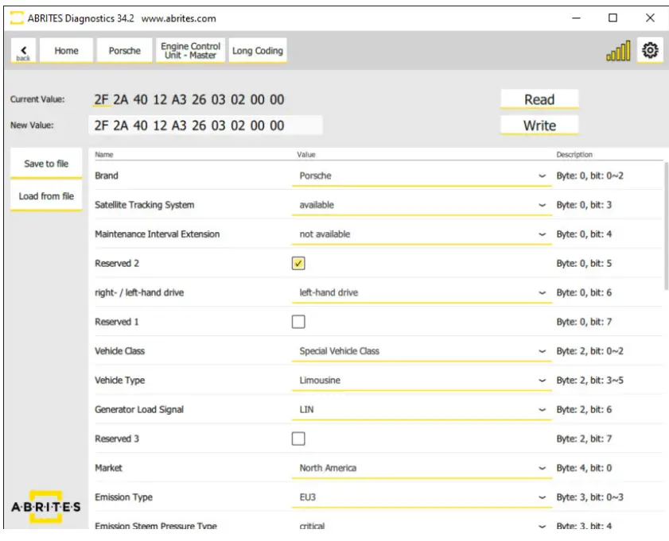Screen dimensions: 669x541
Task: Open Engine Control Unit - Master breadcrumb
Action: 191,51
